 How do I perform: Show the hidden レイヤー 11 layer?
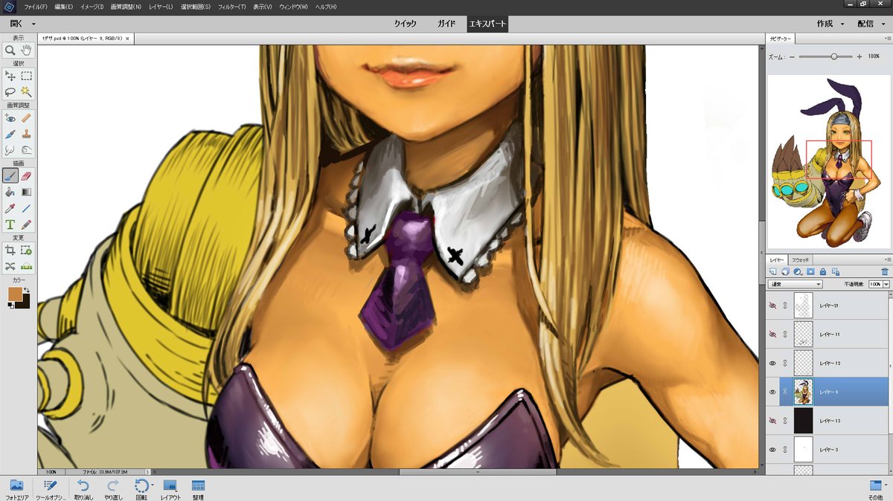click(x=772, y=334)
